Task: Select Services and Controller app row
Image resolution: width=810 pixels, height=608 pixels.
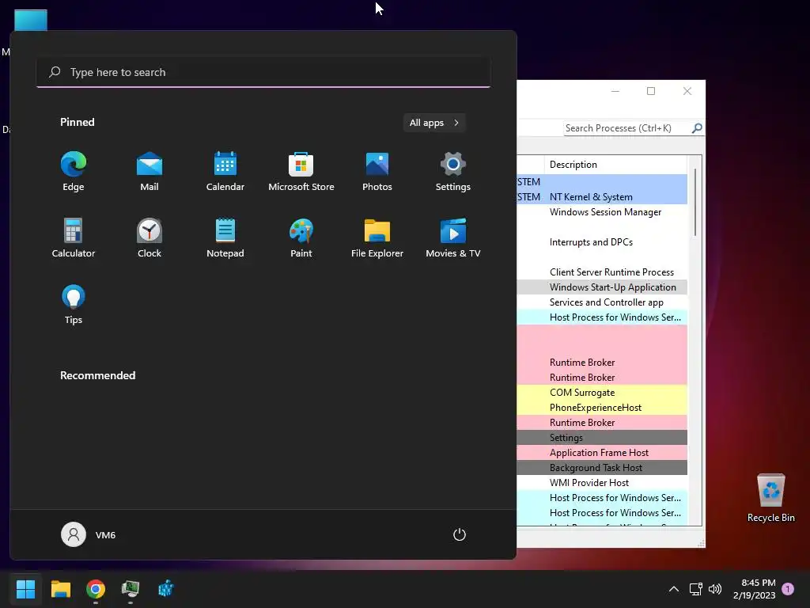Action: [602, 302]
